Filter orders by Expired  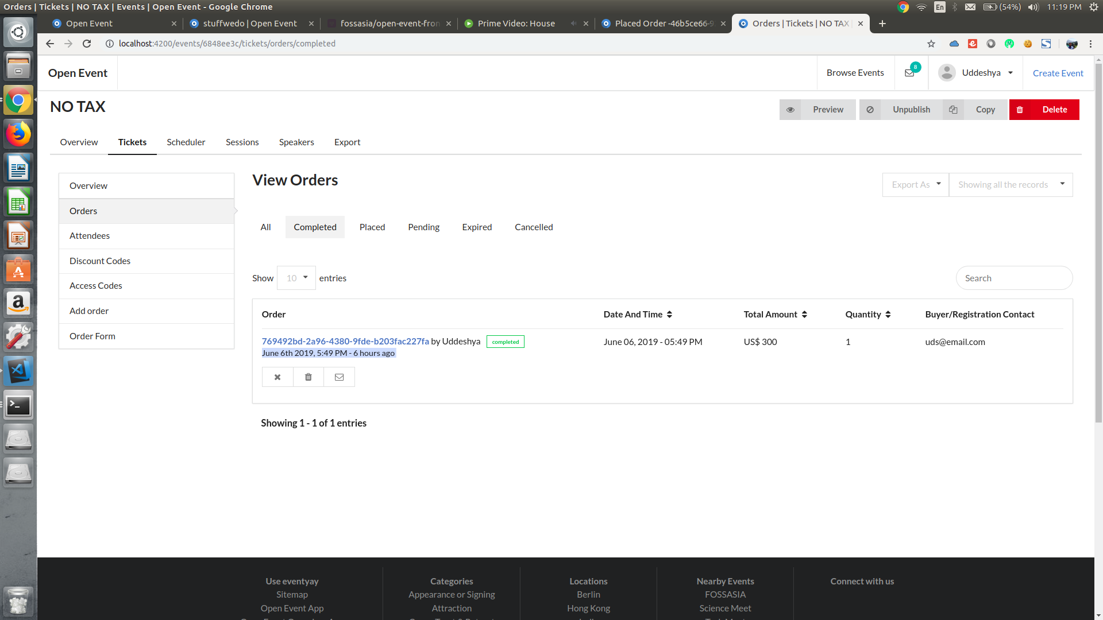pos(477,227)
